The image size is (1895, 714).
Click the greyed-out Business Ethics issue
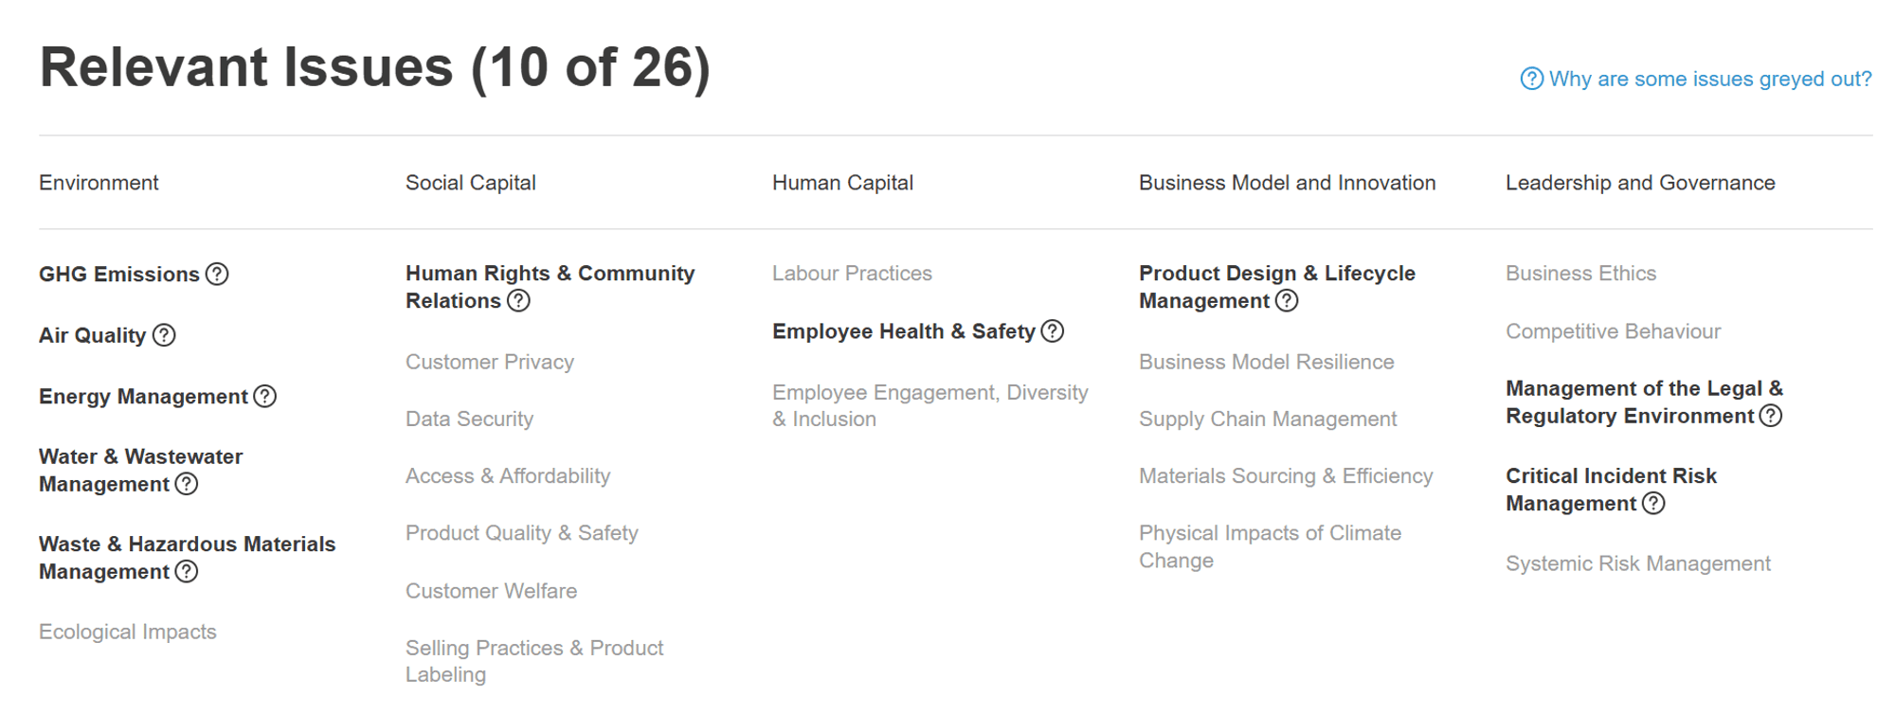[1580, 274]
